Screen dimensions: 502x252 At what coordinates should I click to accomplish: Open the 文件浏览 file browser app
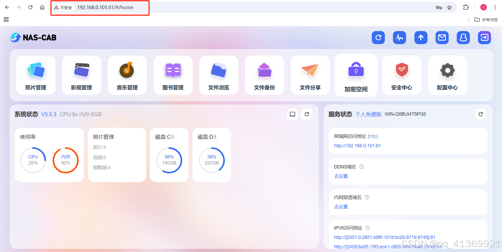(219, 75)
